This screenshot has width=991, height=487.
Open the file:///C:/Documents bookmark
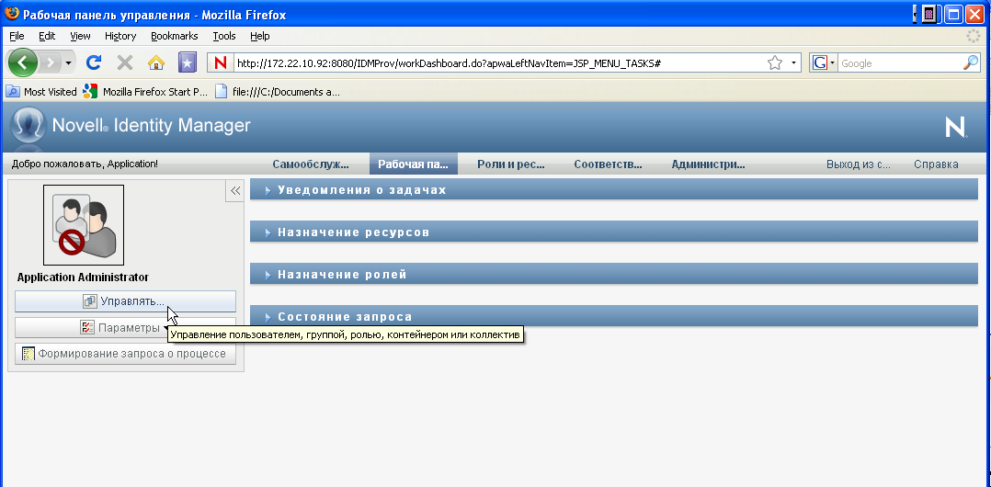point(278,92)
